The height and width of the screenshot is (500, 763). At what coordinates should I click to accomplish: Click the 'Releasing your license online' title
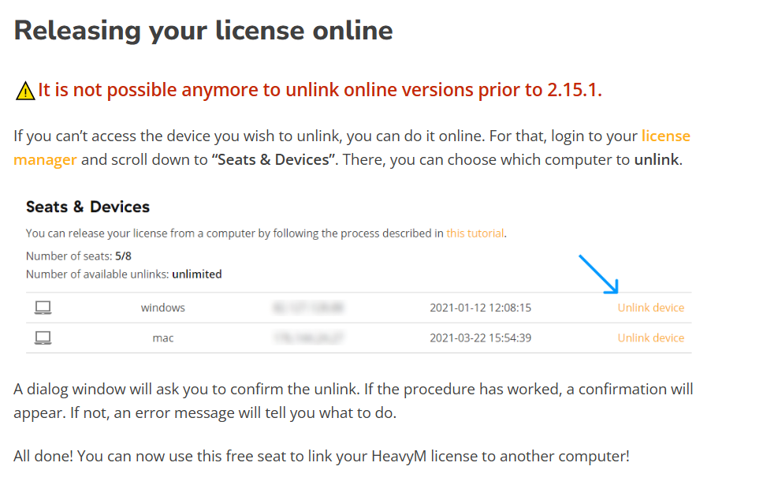[x=203, y=31]
